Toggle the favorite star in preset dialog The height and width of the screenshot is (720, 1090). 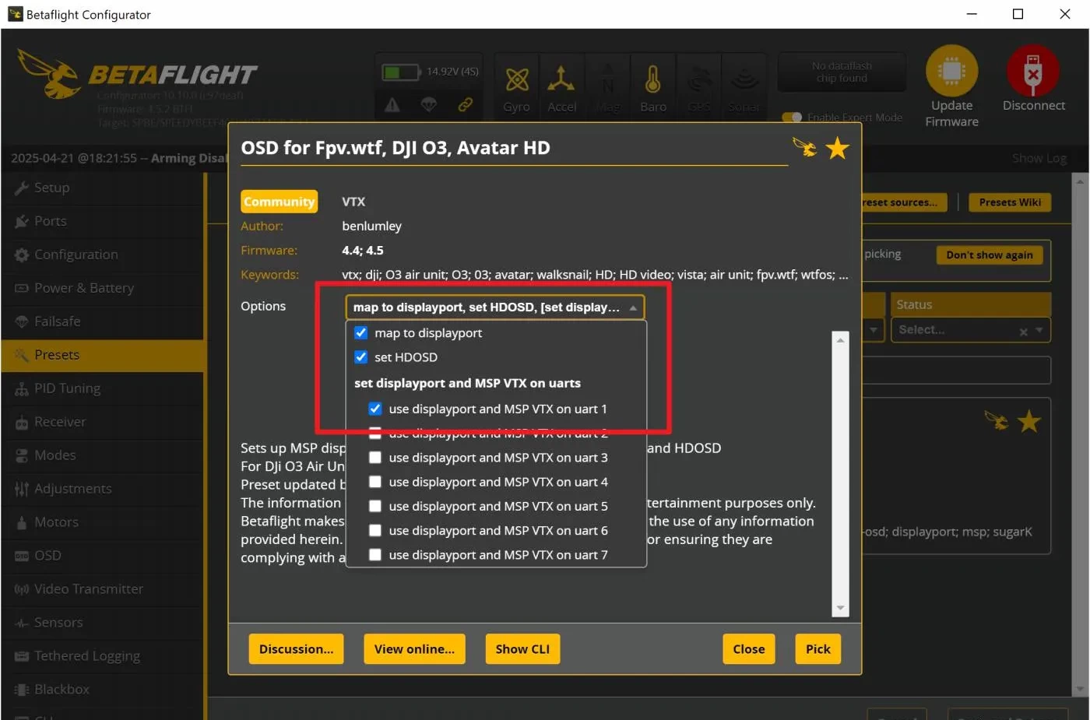coord(837,148)
